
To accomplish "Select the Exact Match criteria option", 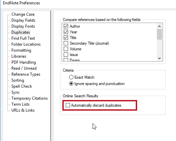I will (x=71, y=77).
